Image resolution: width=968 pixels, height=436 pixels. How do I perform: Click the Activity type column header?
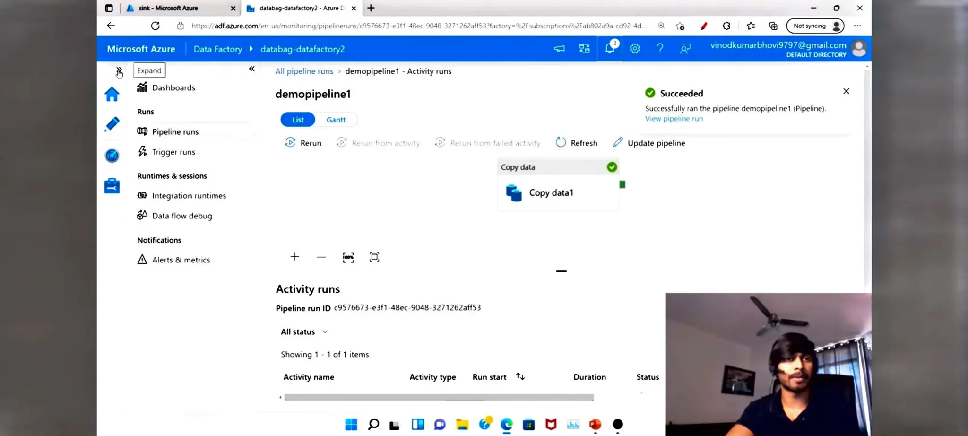pyautogui.click(x=432, y=377)
